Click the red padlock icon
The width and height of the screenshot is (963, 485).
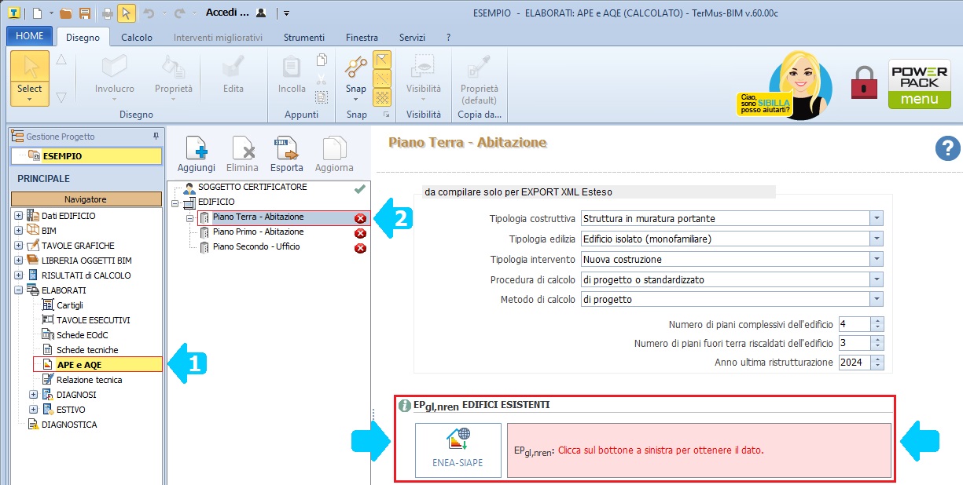(x=864, y=82)
